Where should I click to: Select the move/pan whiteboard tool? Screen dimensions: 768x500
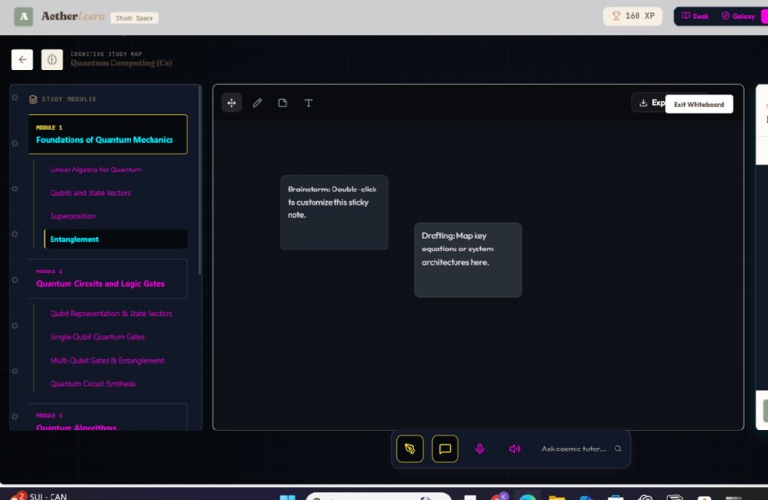pos(232,103)
